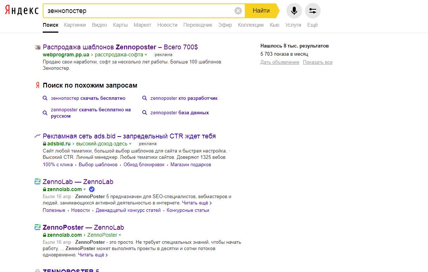
Task: Click magnifier icon for скачать бесплатно на русском
Action: pos(45,113)
